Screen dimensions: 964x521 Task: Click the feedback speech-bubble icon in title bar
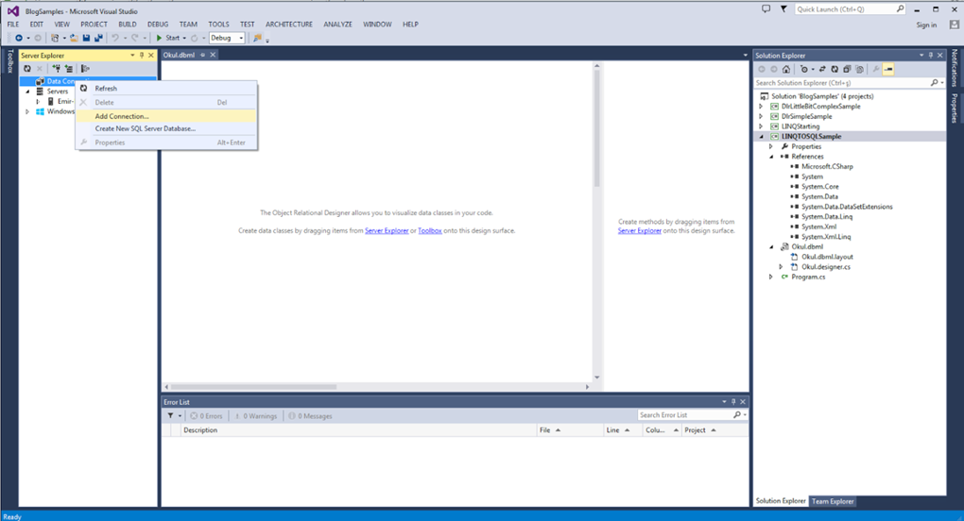766,9
